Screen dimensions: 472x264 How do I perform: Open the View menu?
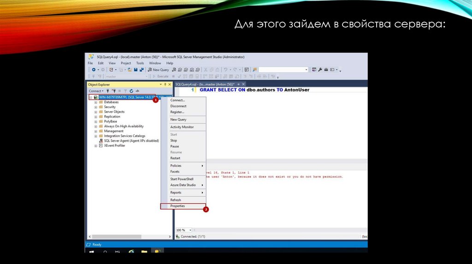pyautogui.click(x=112, y=63)
